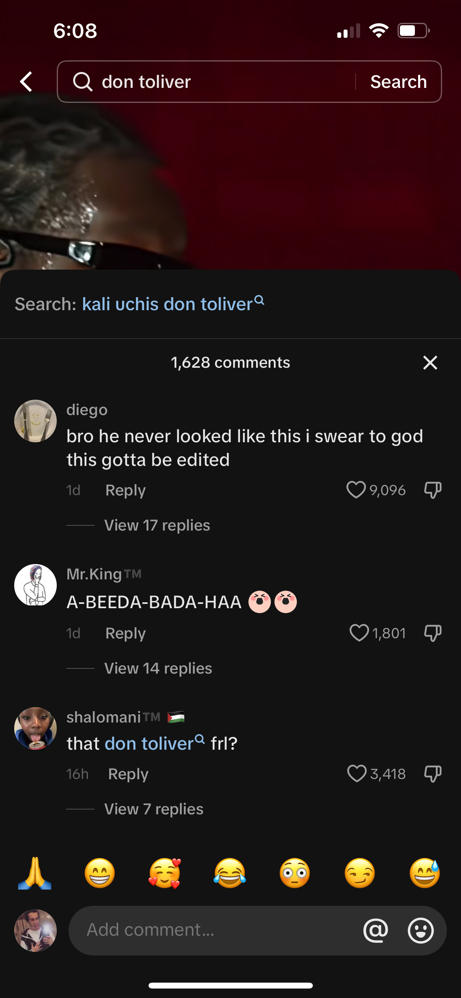Reply to diego's comment

pos(125,490)
